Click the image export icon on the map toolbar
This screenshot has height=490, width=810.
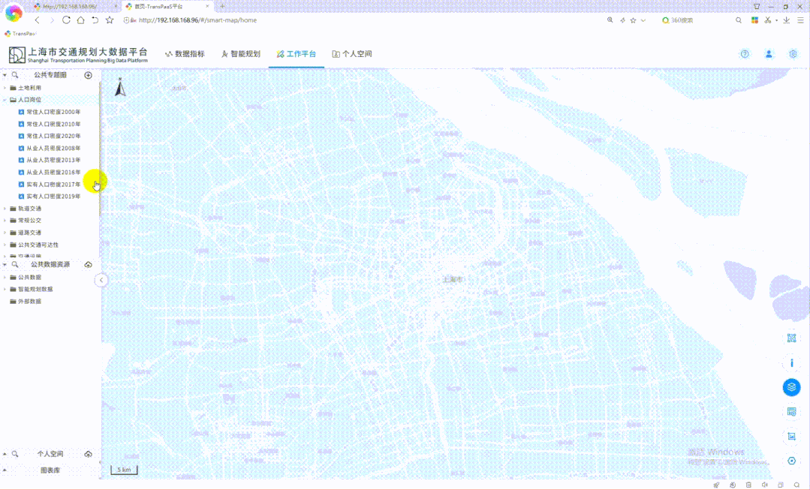(791, 436)
